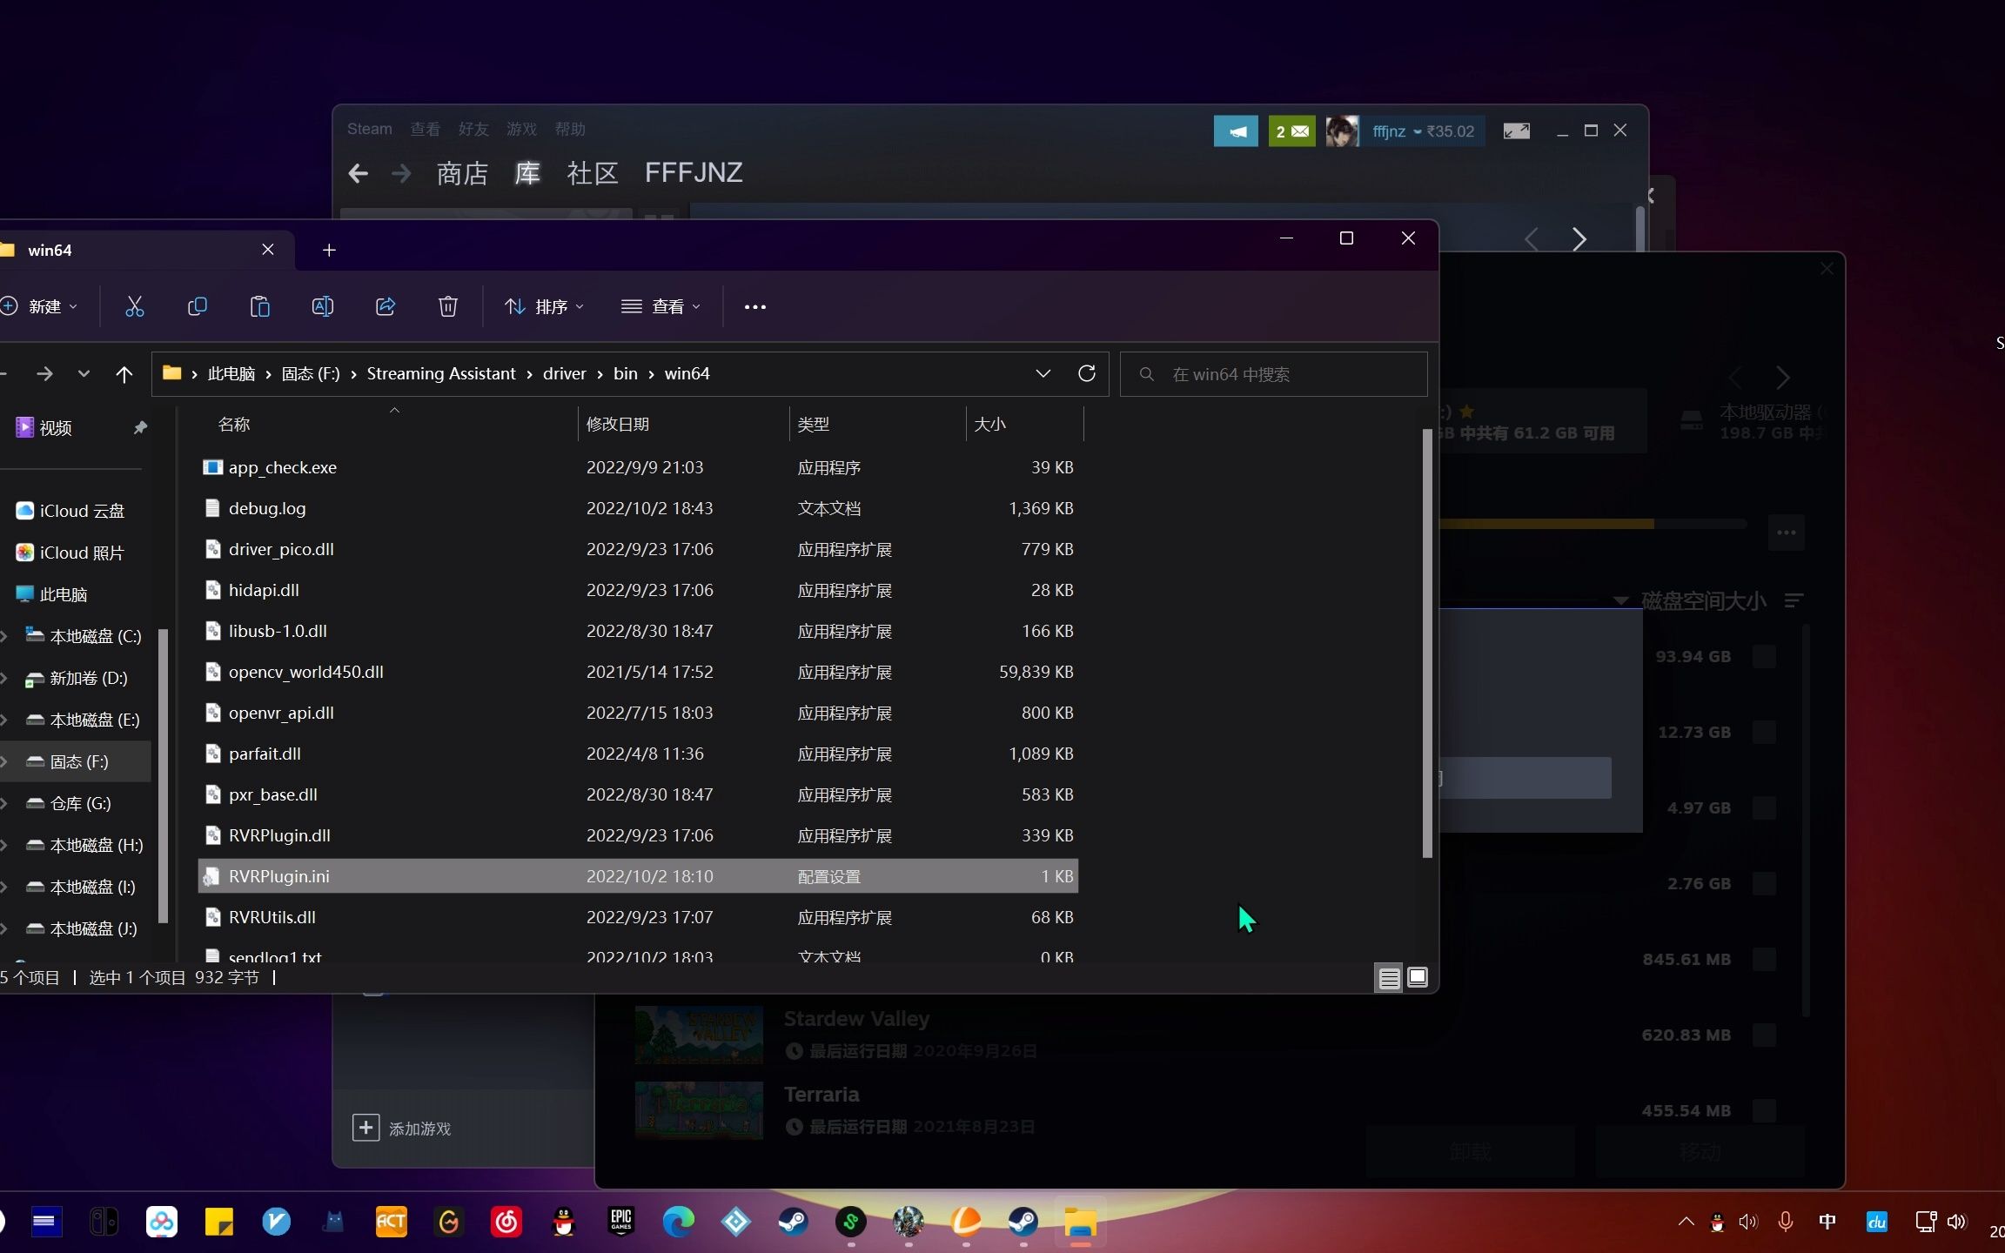The height and width of the screenshot is (1253, 2005).
Task: Tick the checkbox next to 2.76 GB
Action: pos(1764,883)
